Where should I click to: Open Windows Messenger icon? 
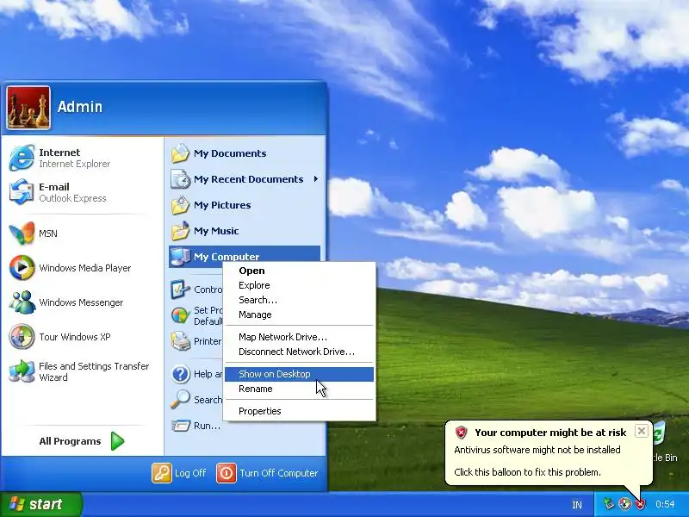coord(22,302)
